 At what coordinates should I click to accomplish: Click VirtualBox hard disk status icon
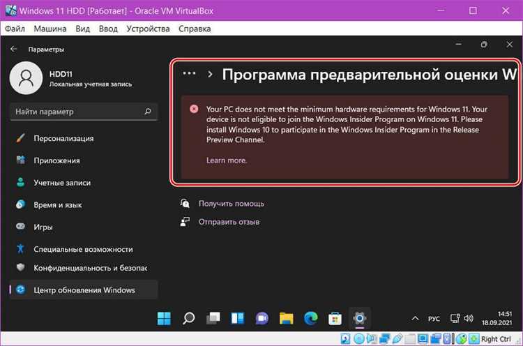[345, 338]
